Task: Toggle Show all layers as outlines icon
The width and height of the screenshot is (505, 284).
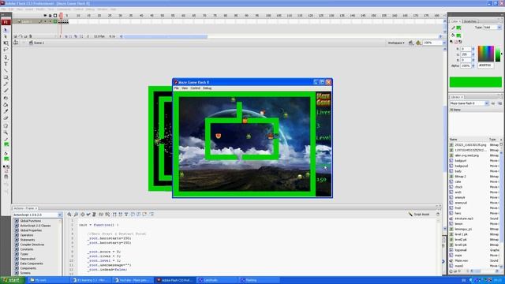Action: tap(55, 16)
